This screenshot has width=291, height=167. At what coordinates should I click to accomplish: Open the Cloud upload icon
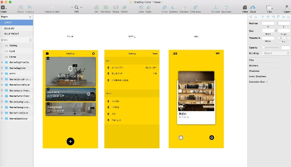tap(253, 8)
